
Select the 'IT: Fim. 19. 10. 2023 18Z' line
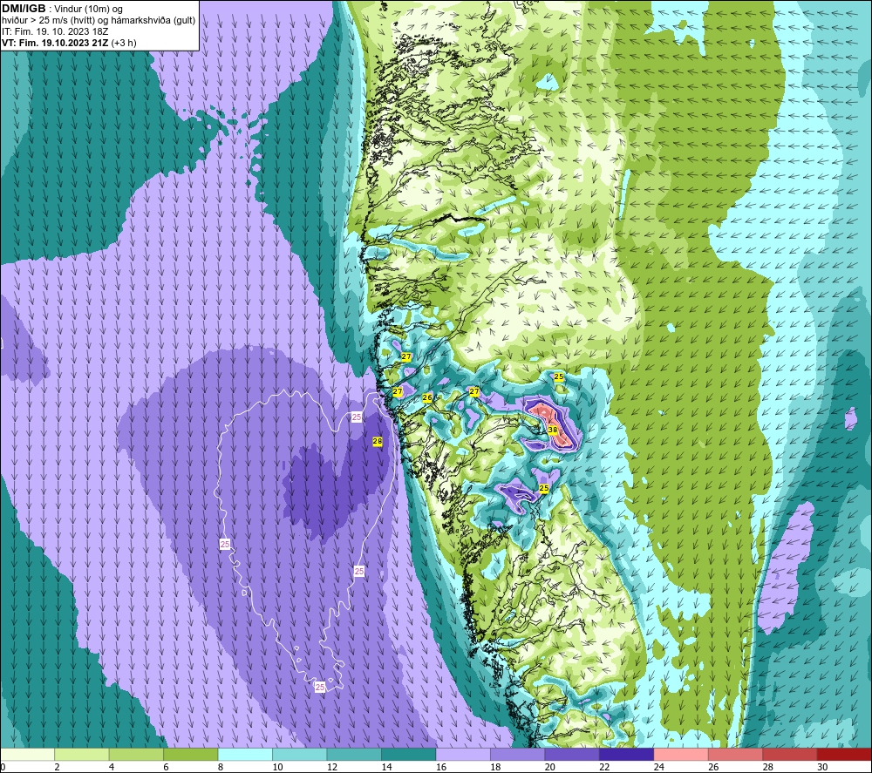coord(55,31)
